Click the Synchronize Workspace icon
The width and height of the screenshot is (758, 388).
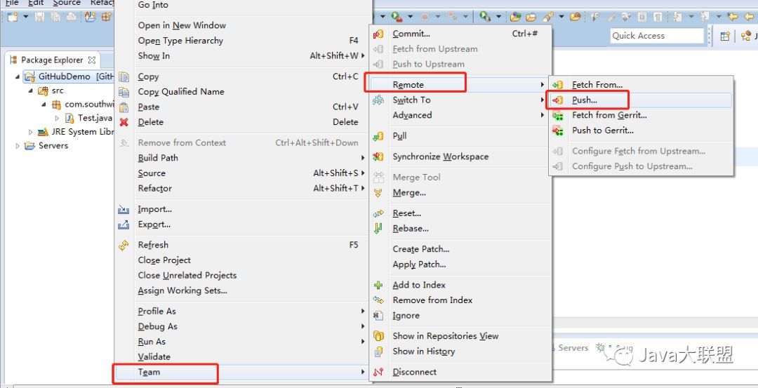point(378,156)
